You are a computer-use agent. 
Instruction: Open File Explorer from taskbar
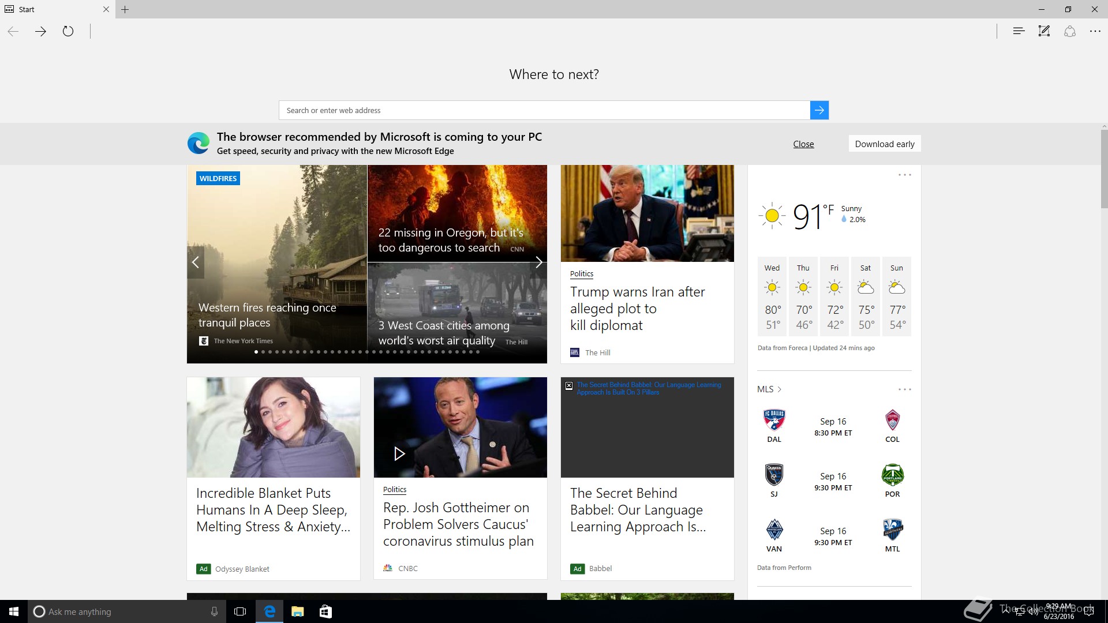(x=297, y=611)
